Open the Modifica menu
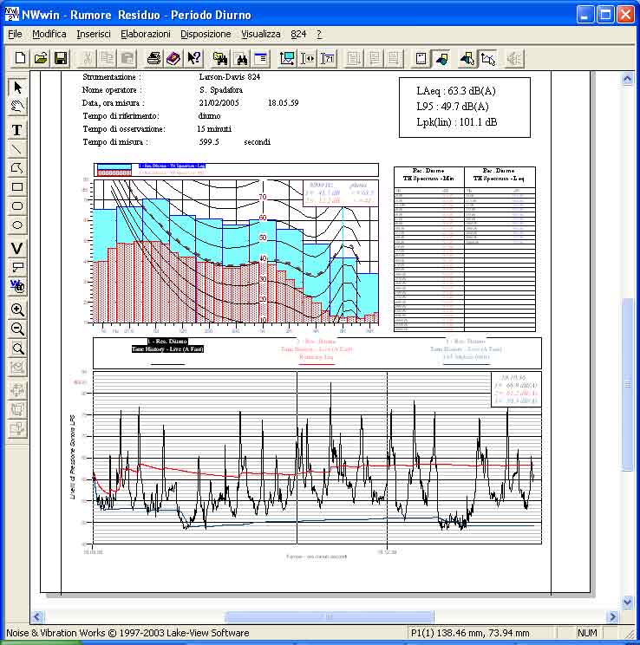 point(49,34)
